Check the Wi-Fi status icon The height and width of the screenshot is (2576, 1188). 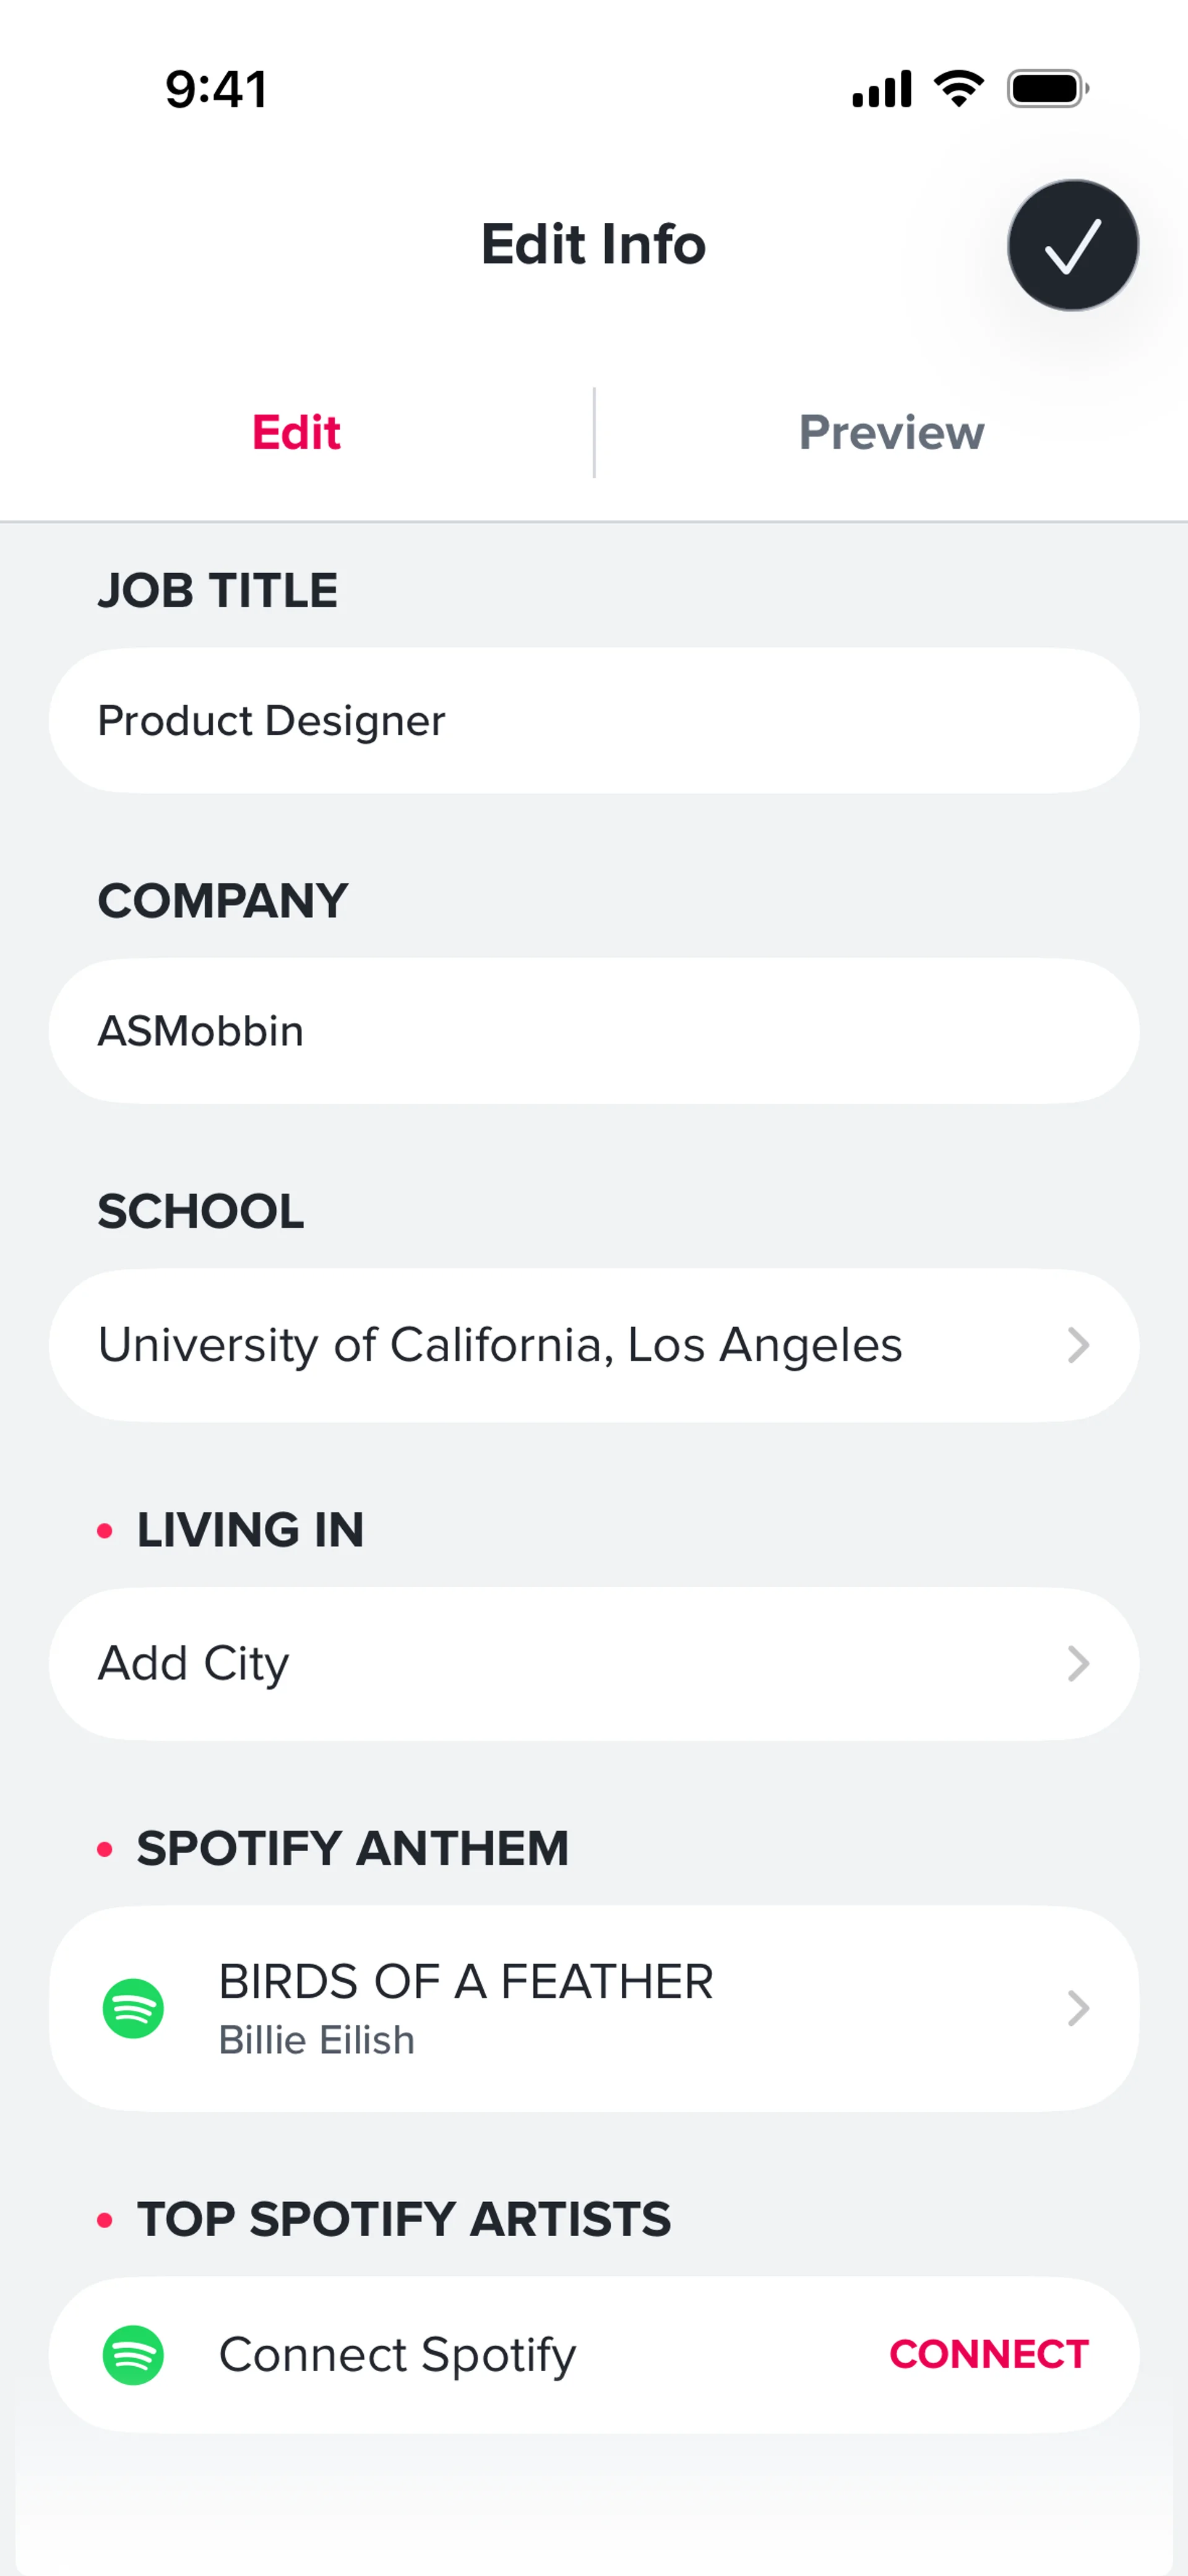click(x=958, y=89)
